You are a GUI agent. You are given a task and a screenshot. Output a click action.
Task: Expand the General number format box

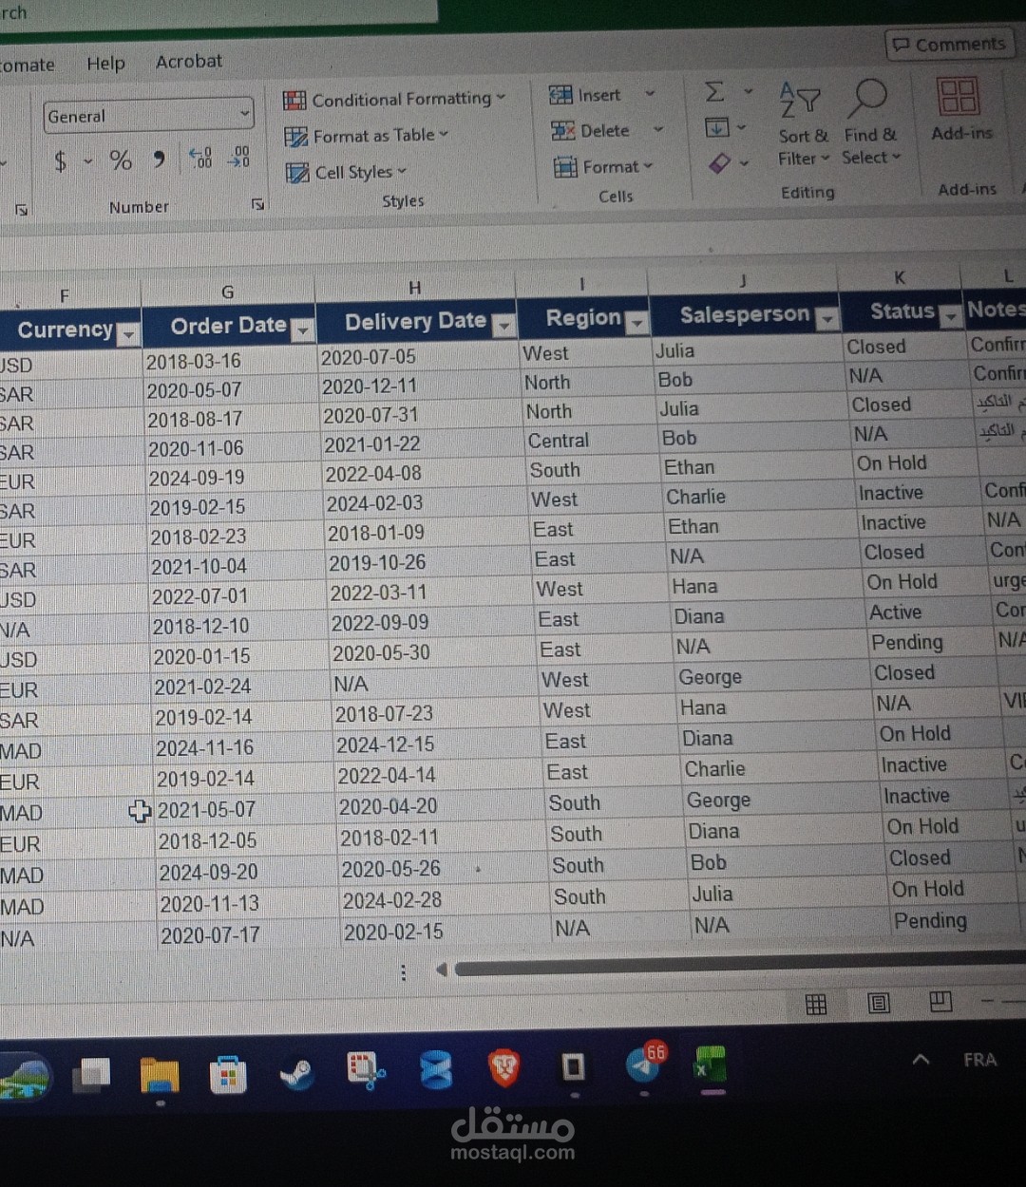click(245, 114)
